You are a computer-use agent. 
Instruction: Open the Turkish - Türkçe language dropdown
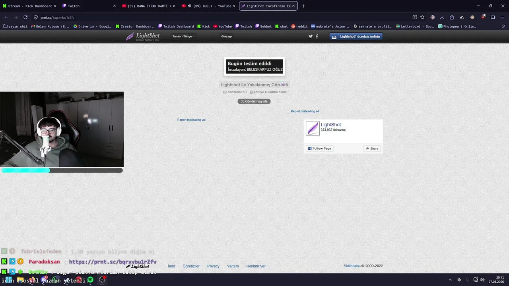(x=183, y=36)
